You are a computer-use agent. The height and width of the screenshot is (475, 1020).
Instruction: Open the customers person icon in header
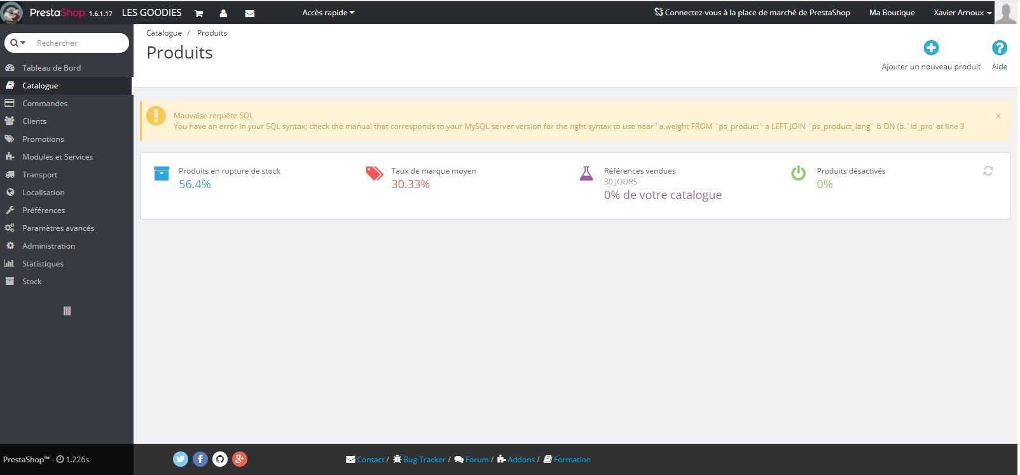tap(223, 13)
